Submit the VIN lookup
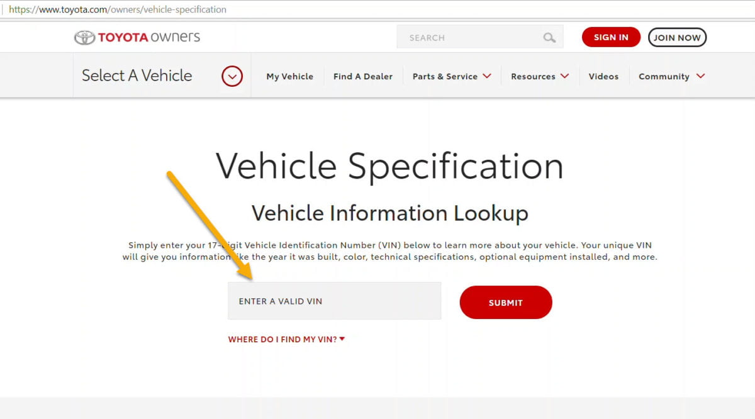The width and height of the screenshot is (755, 419). point(506,303)
